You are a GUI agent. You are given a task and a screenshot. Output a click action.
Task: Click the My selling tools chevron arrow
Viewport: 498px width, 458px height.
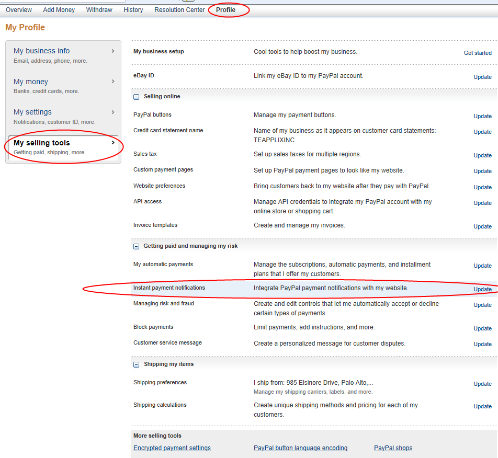(x=113, y=143)
